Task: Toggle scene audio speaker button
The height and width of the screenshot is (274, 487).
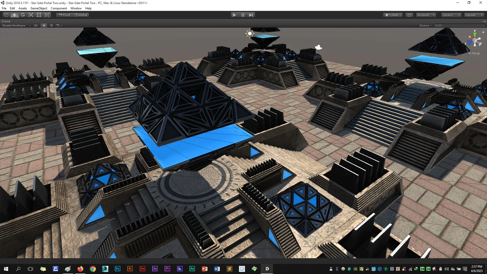Action: (51, 25)
